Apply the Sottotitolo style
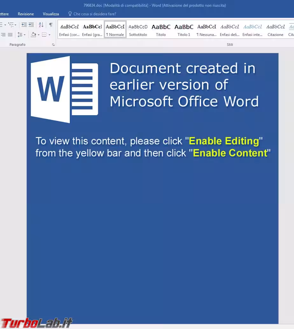 138,30
